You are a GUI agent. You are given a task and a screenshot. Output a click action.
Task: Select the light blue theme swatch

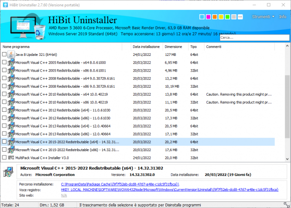click(202, 17)
